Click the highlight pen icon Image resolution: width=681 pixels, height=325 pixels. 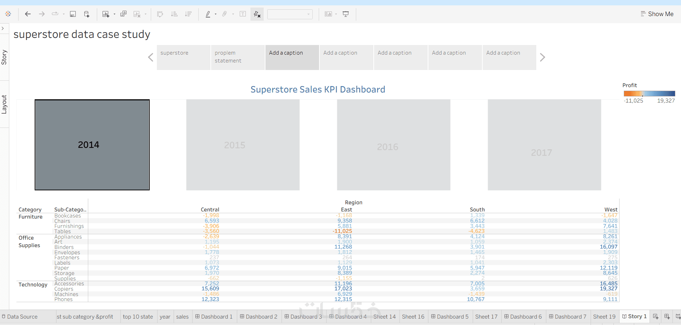[208, 14]
